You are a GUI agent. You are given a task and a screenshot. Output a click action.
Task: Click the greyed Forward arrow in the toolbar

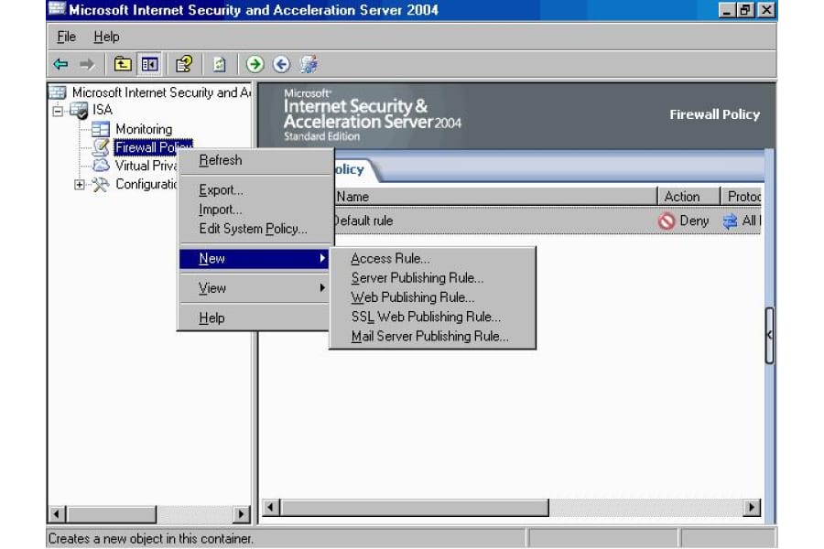(87, 64)
